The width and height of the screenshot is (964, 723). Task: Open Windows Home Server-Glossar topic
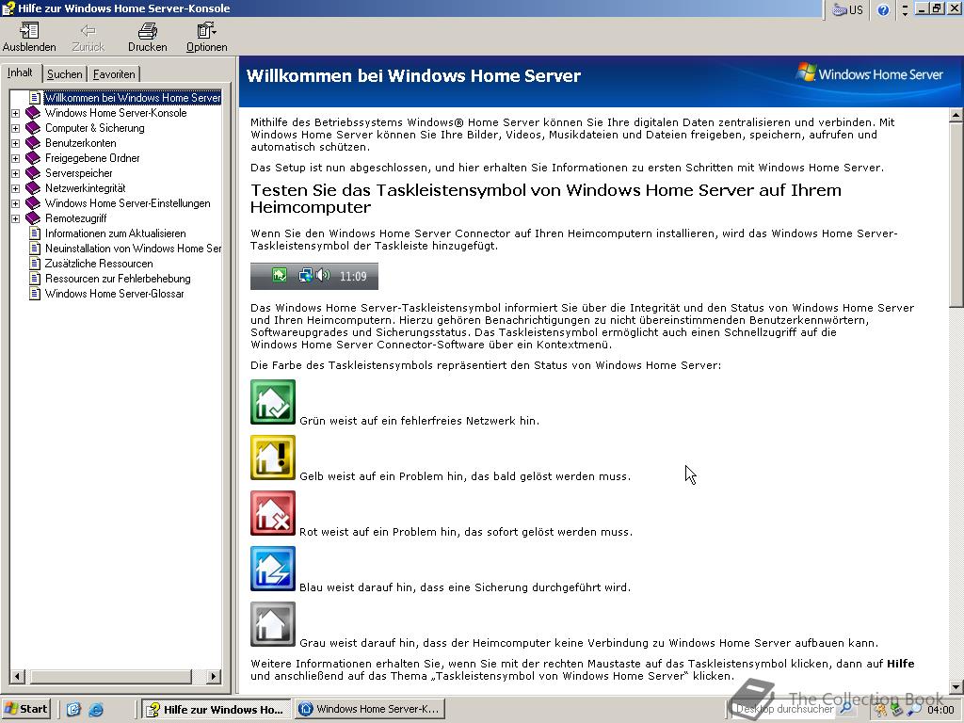(x=114, y=294)
